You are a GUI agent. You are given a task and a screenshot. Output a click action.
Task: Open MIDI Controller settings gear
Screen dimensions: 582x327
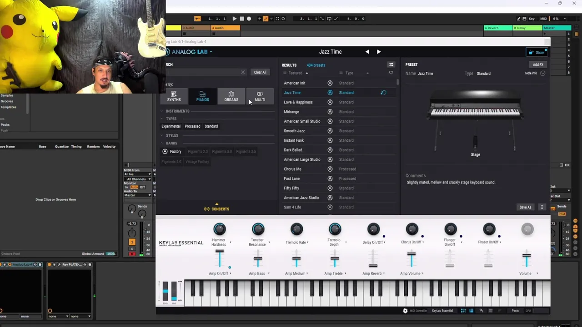[405, 311]
